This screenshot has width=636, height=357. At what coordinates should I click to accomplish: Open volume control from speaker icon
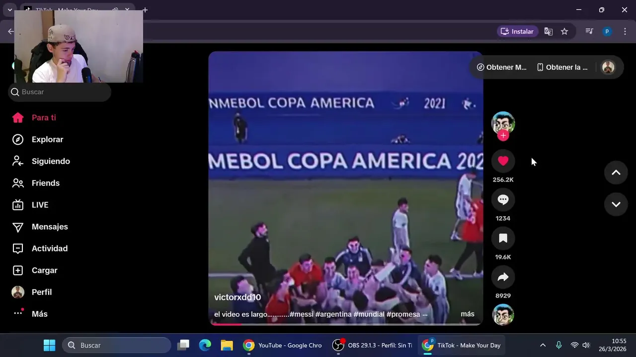(x=586, y=345)
